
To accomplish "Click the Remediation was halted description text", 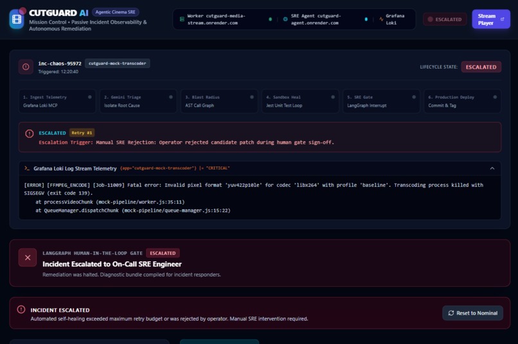I will tap(132, 275).
